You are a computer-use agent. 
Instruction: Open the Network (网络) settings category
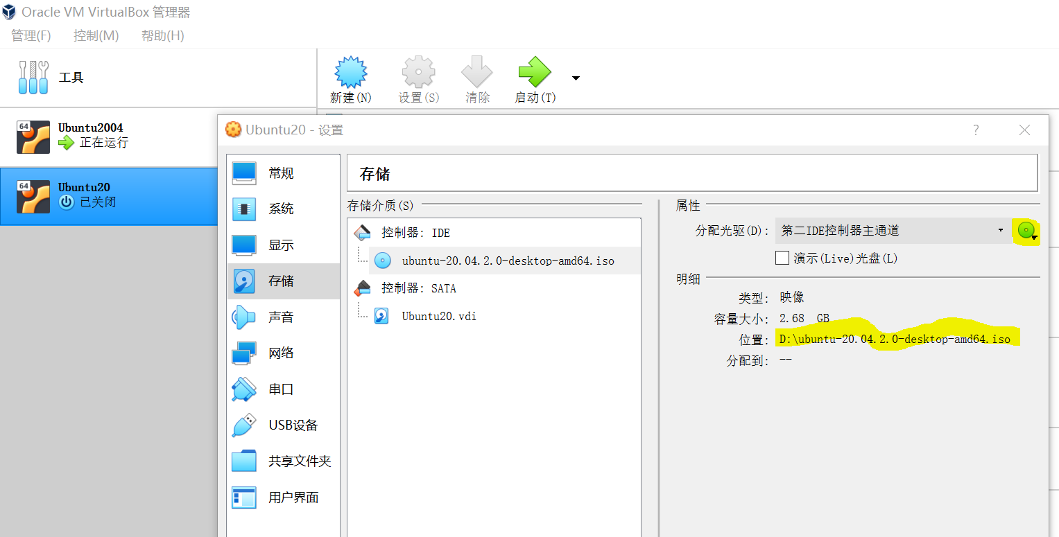(284, 353)
